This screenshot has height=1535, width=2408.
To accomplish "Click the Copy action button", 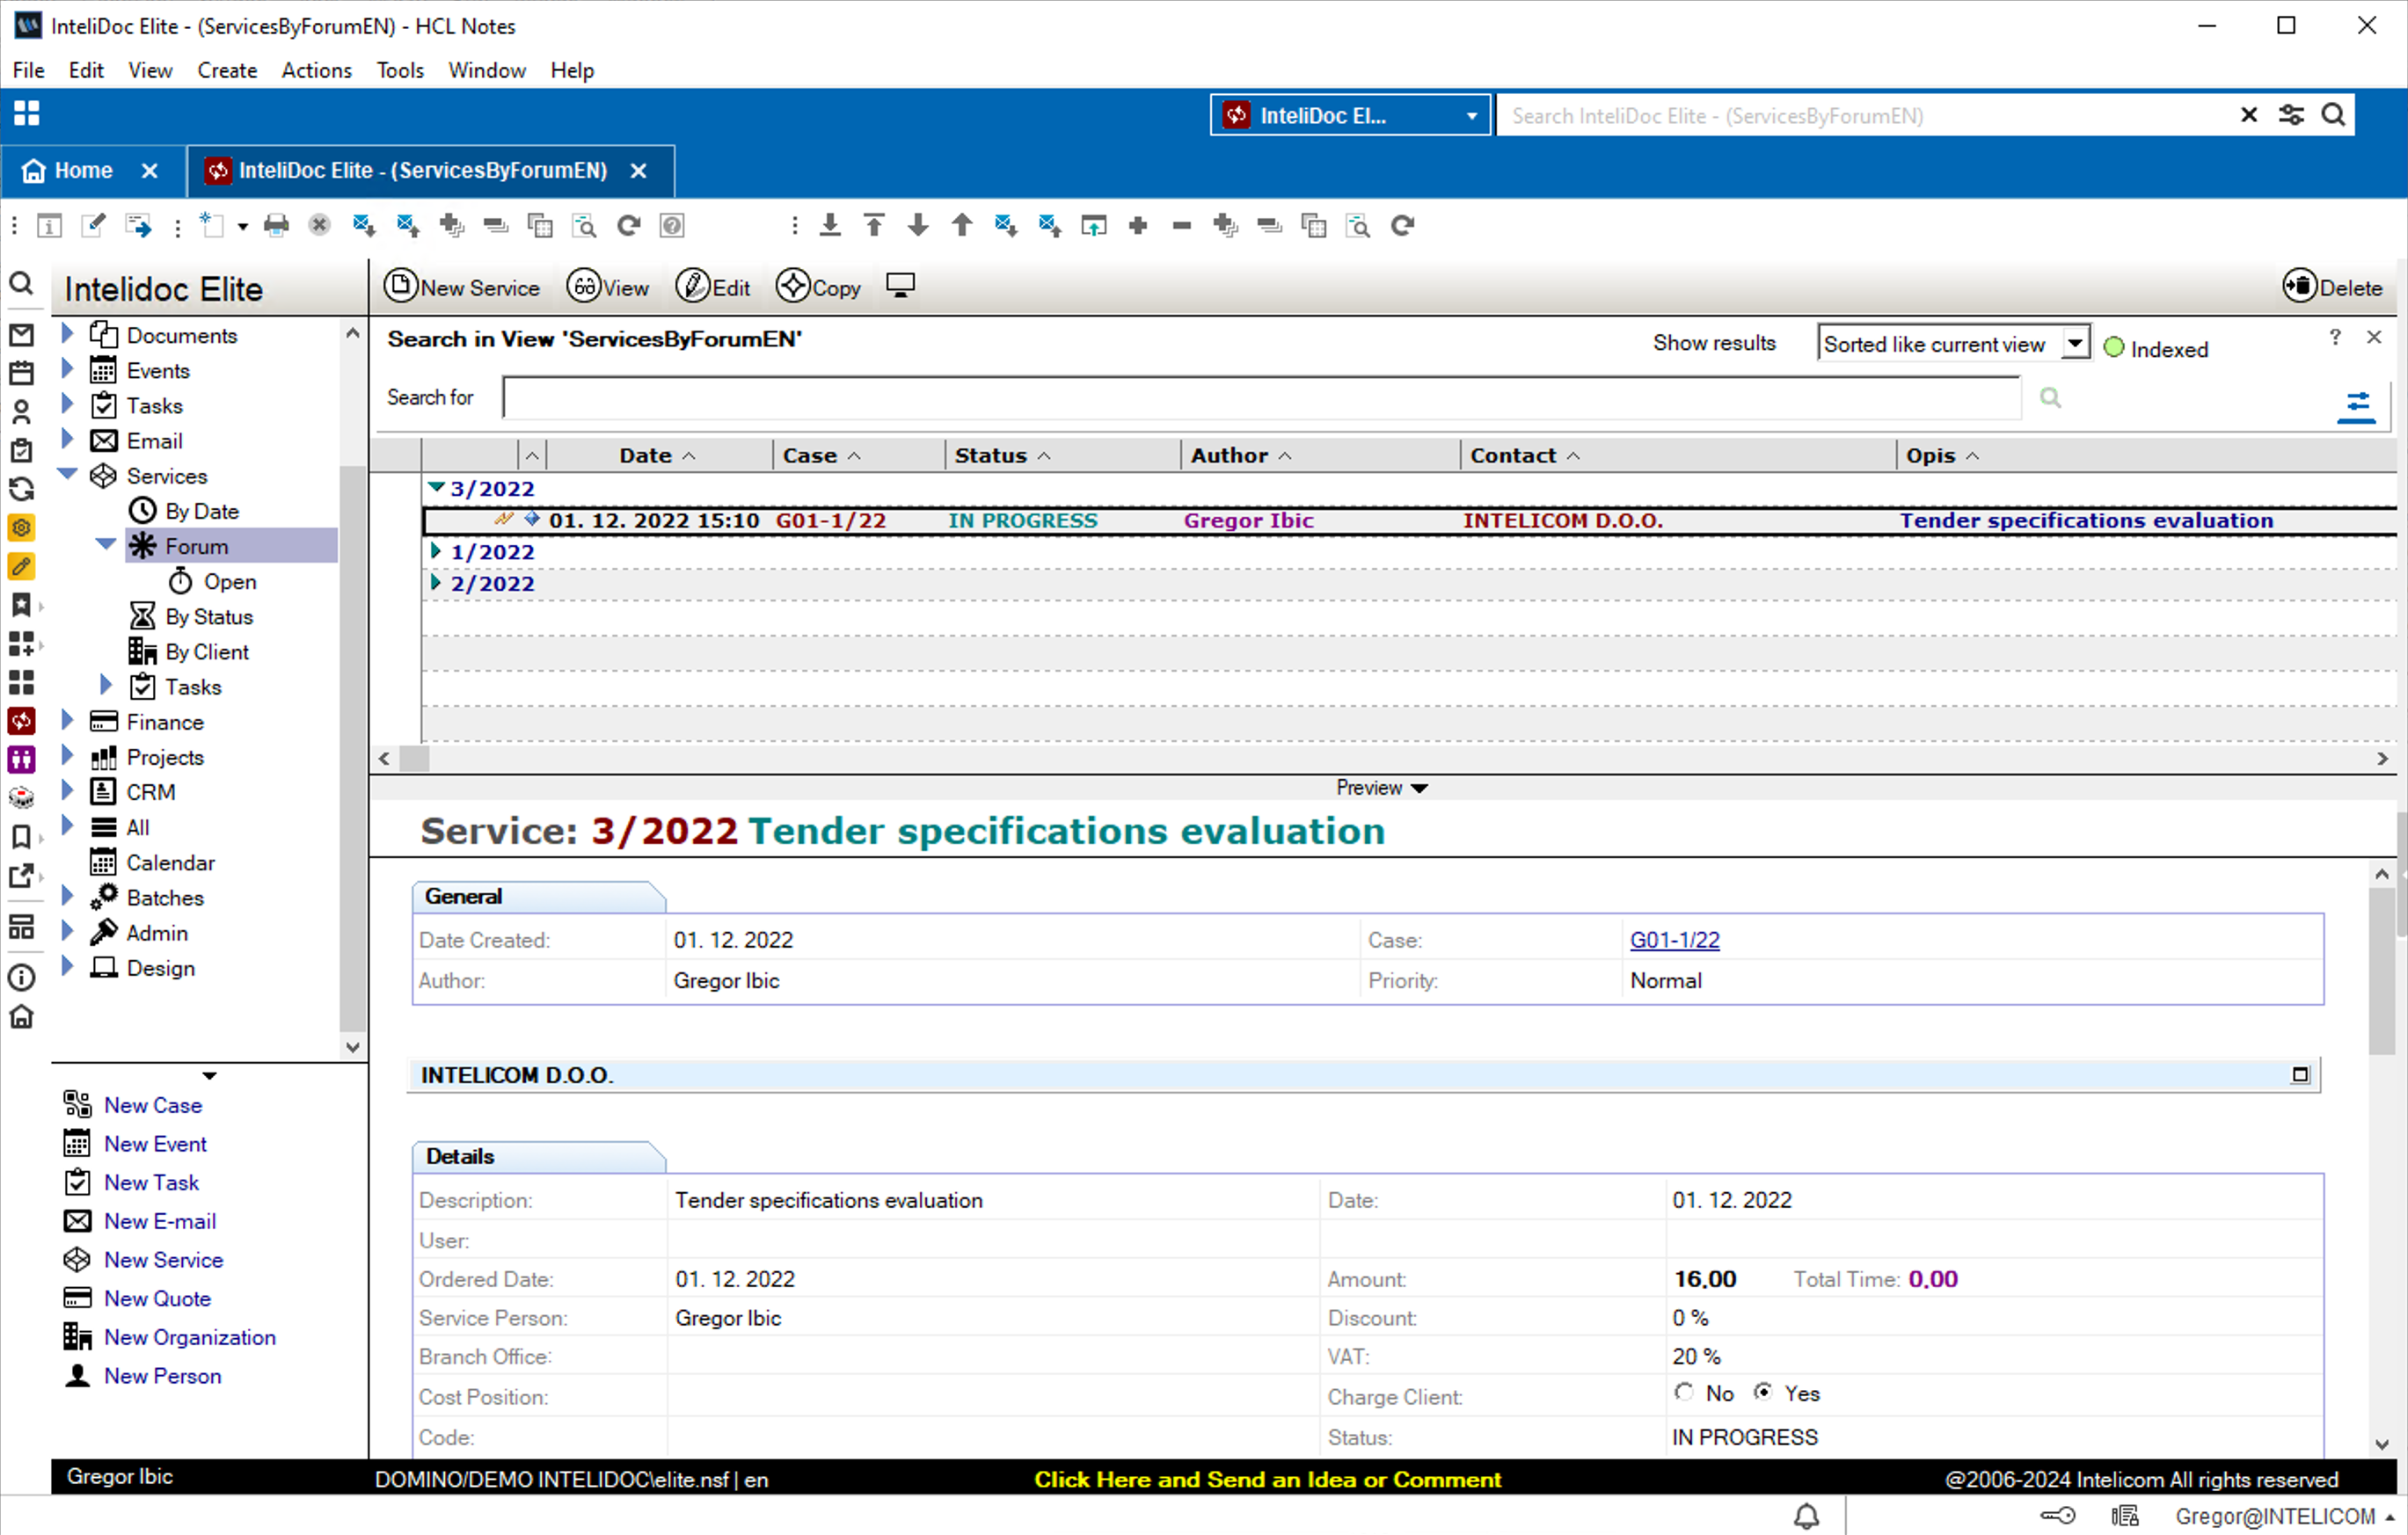I will (818, 287).
